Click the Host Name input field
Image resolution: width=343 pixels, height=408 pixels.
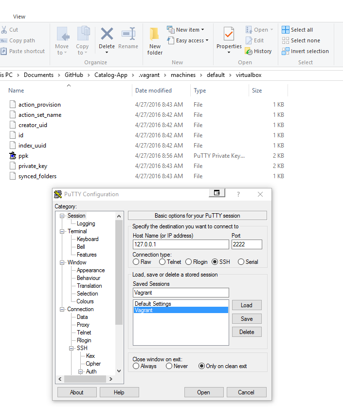[181, 244]
